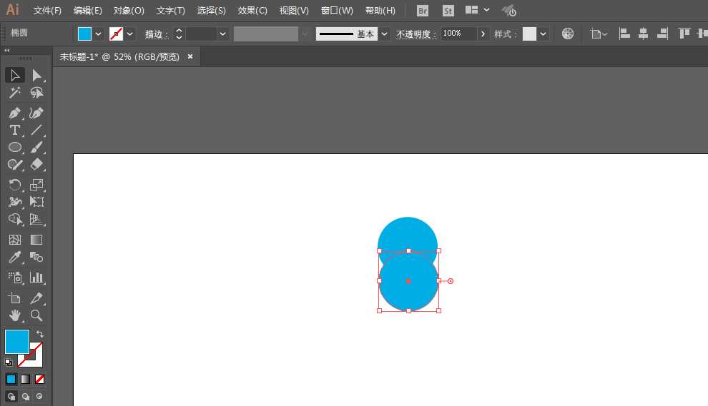Choose the Hand tool
Screen dimensions: 708x406
[15, 315]
